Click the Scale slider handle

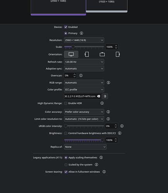(x=73, y=47)
